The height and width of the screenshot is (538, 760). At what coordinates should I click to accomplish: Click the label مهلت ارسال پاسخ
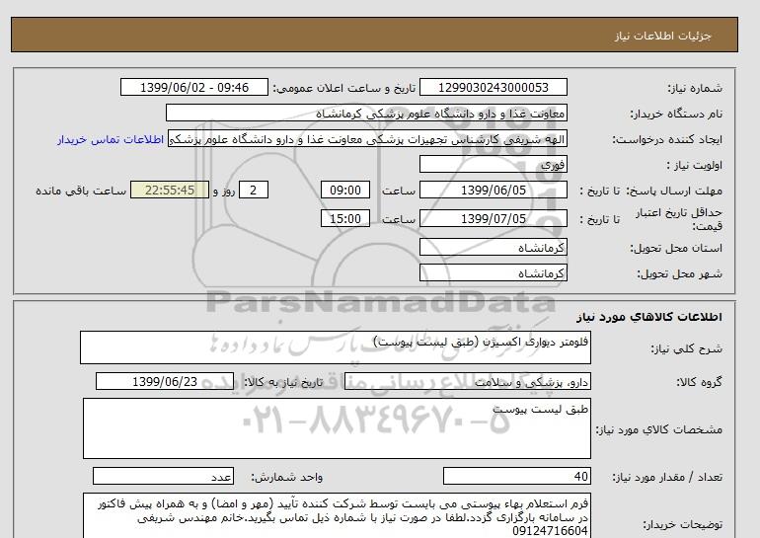[x=675, y=191]
